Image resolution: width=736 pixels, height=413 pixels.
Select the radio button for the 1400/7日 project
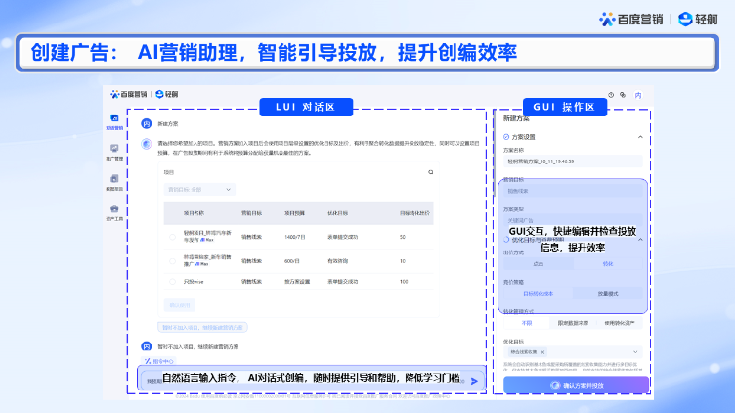pyautogui.click(x=173, y=237)
